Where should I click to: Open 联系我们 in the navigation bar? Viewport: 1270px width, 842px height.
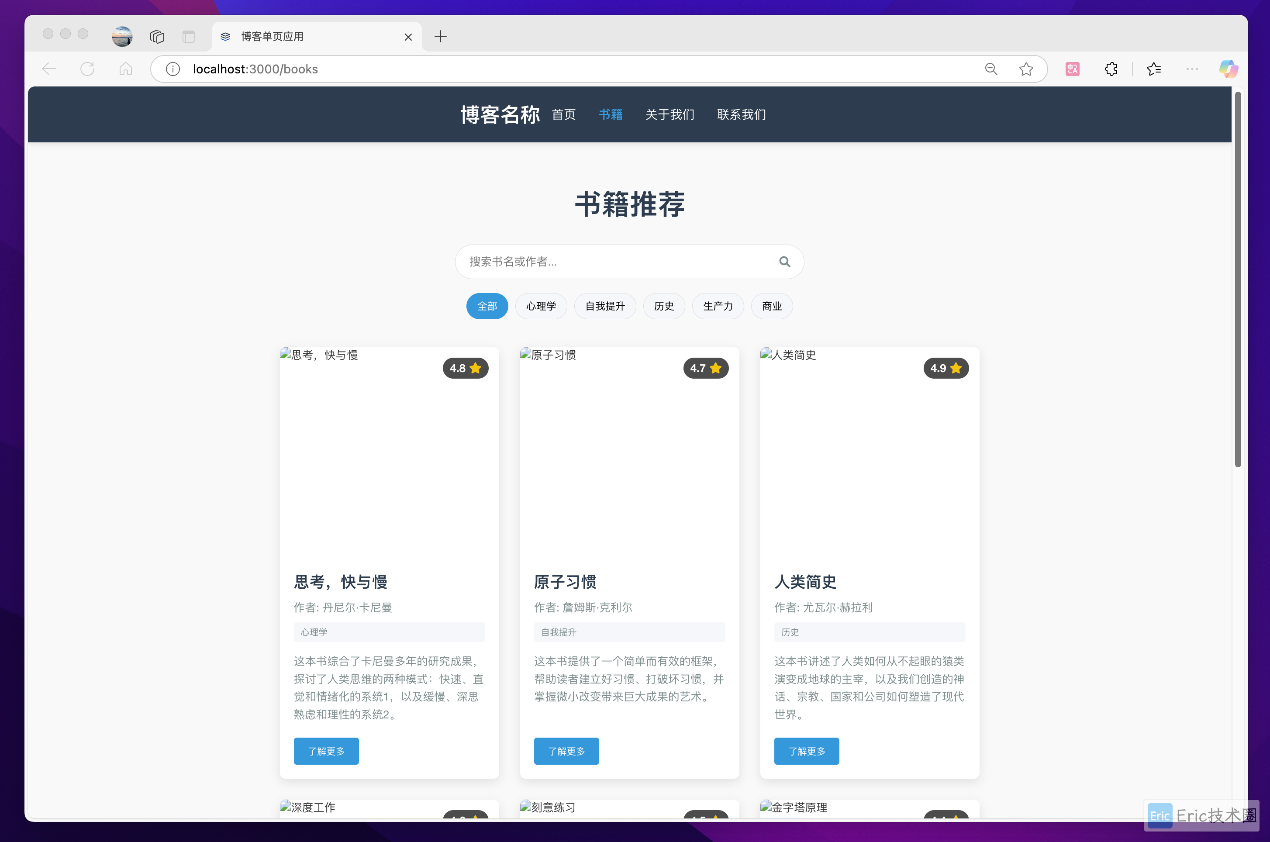tap(742, 114)
